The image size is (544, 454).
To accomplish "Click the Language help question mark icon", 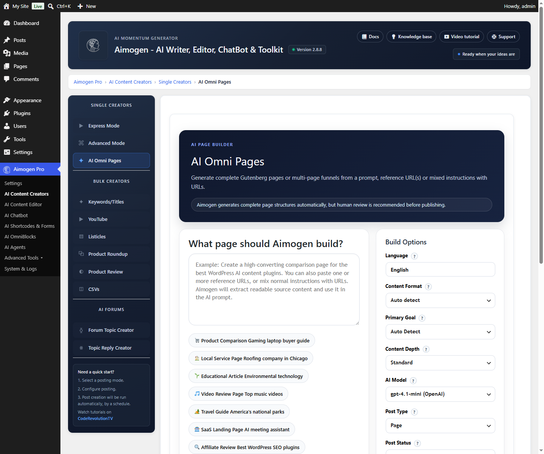I will click(414, 256).
